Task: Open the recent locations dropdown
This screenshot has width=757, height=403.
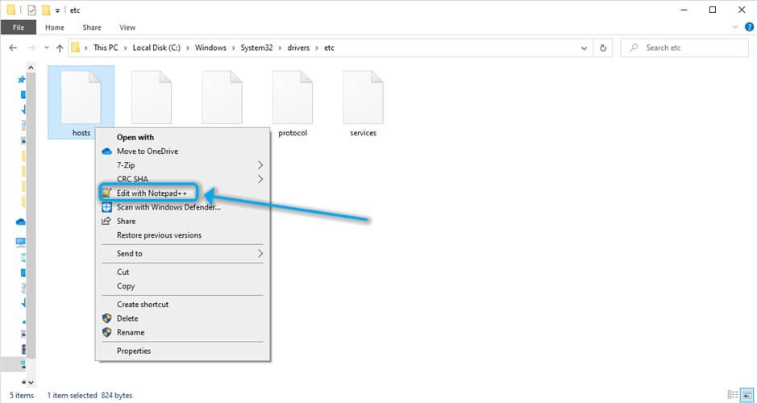Action: (x=46, y=48)
